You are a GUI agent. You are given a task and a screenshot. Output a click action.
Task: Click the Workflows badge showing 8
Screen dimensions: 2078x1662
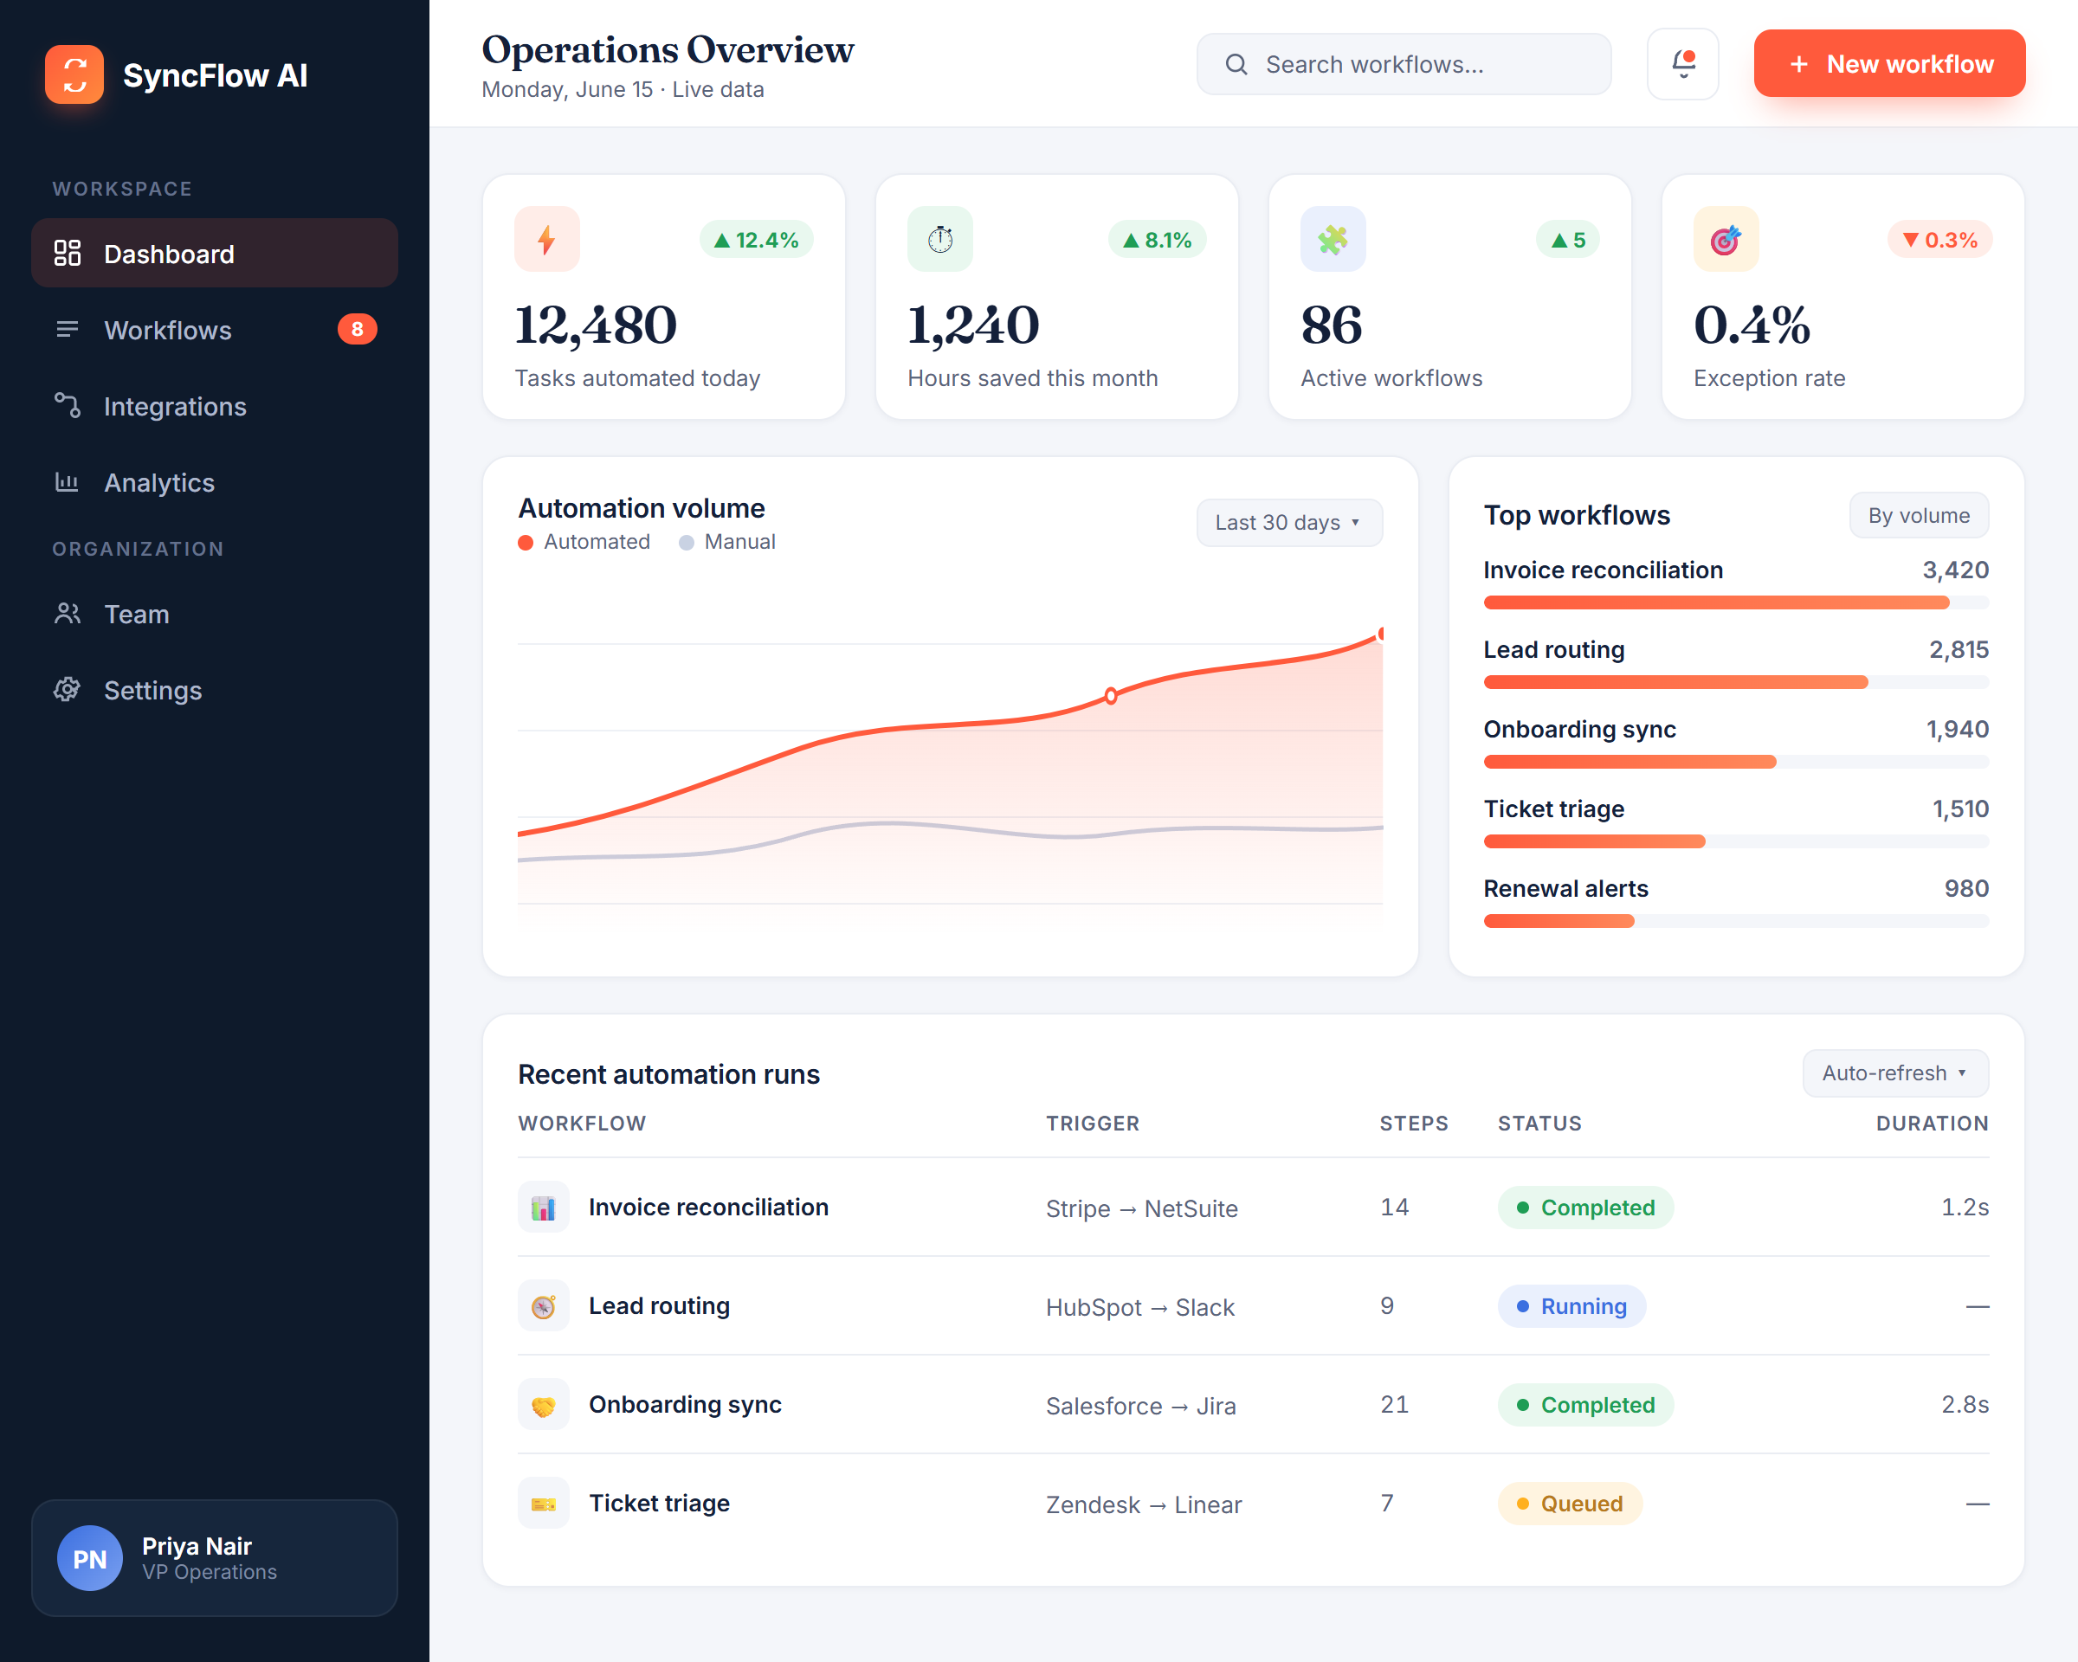point(357,330)
